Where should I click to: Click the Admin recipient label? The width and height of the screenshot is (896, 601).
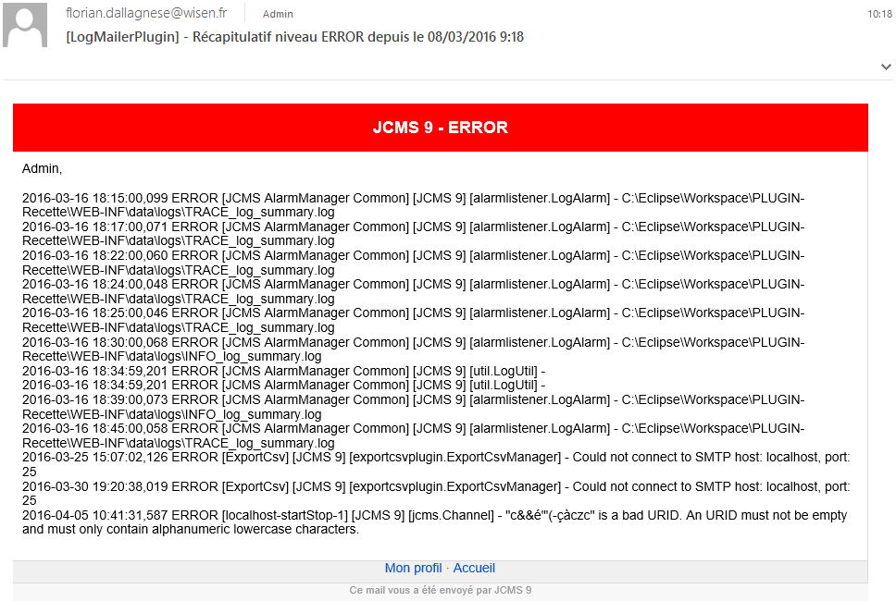(278, 14)
